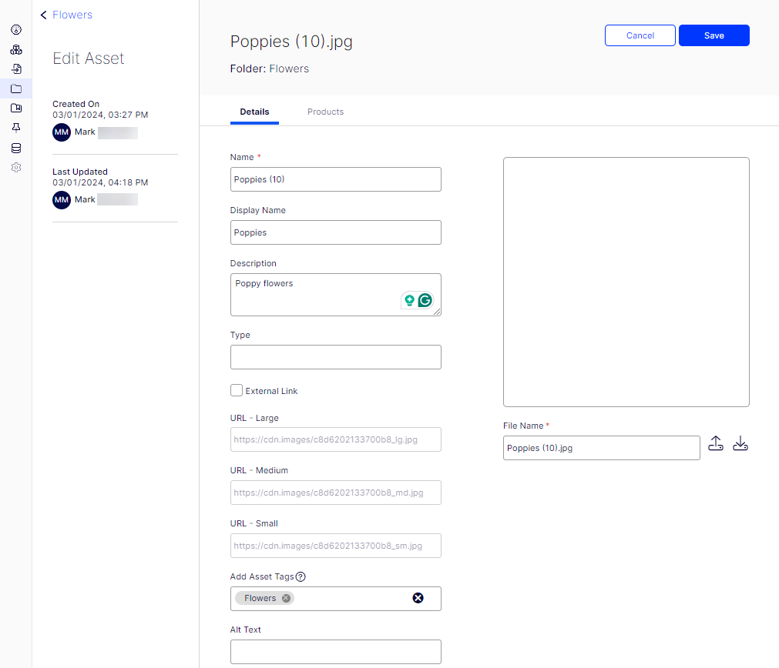779x668 pixels.
Task: Click the 'Poppies (10).jpg' page heading
Action: click(x=291, y=42)
